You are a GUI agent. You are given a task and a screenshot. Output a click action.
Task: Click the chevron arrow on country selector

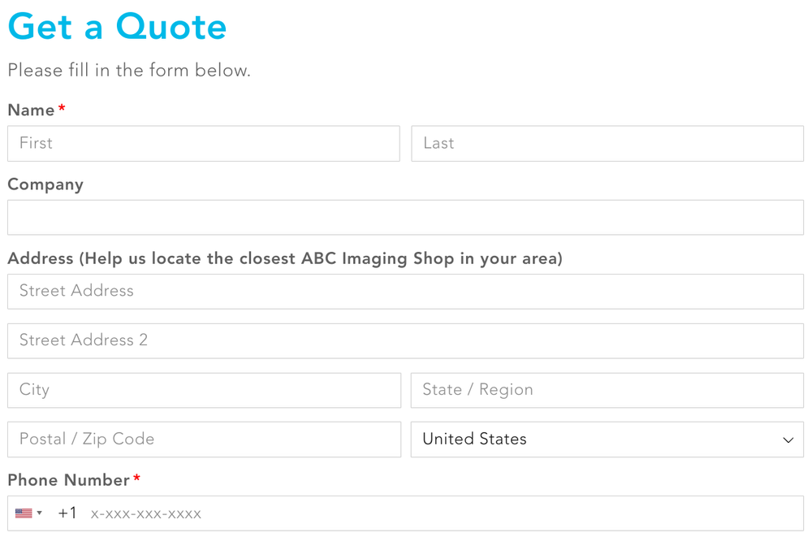click(x=788, y=440)
